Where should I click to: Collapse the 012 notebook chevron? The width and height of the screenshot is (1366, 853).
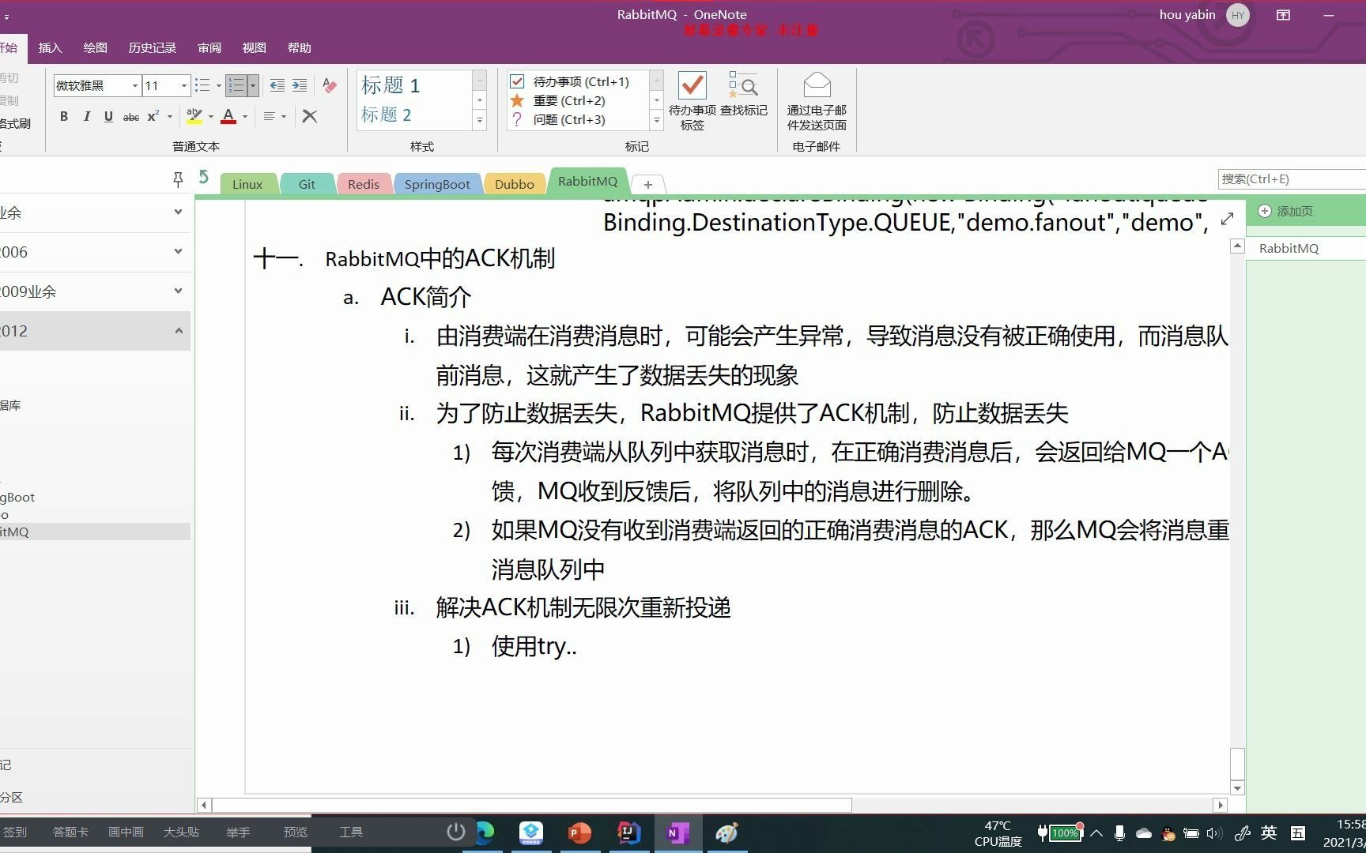coord(178,330)
